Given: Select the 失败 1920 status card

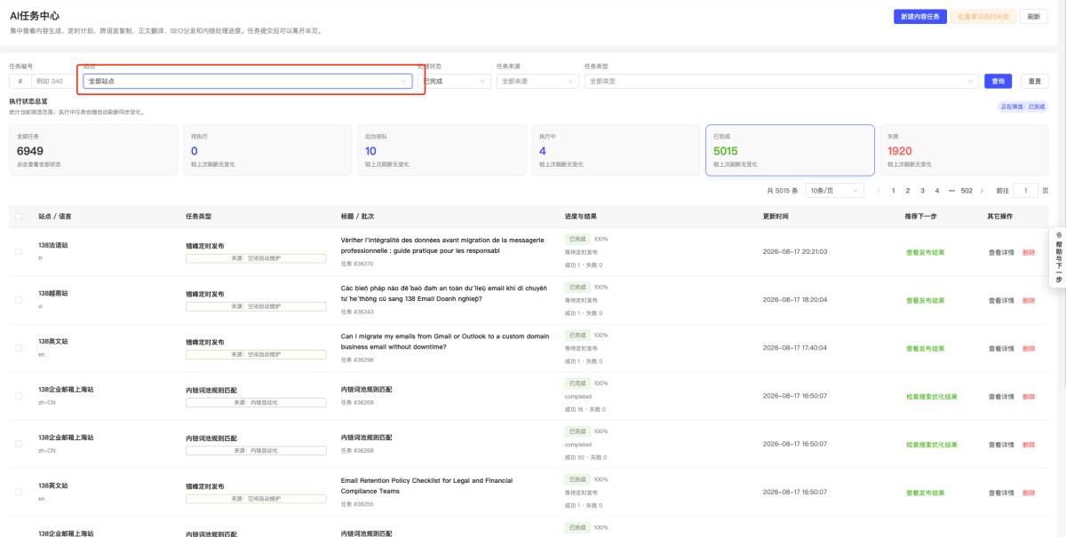Looking at the screenshot, I should (x=964, y=150).
